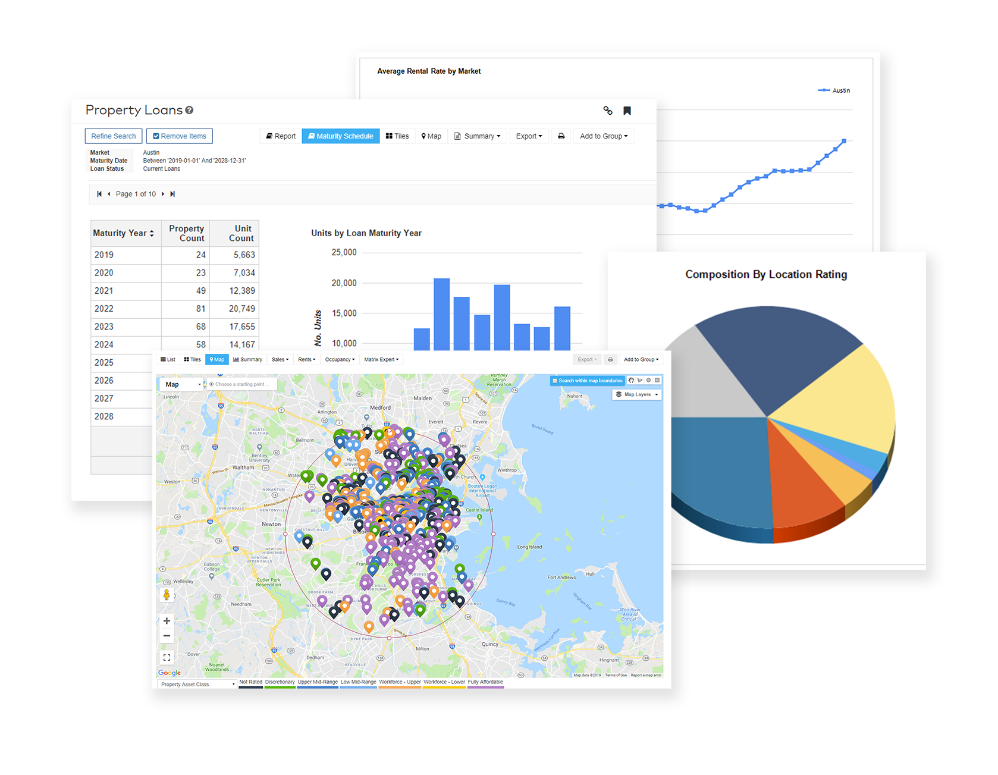Open the Matrix Expert menu
Screen dimensions: 998x775
(x=381, y=359)
